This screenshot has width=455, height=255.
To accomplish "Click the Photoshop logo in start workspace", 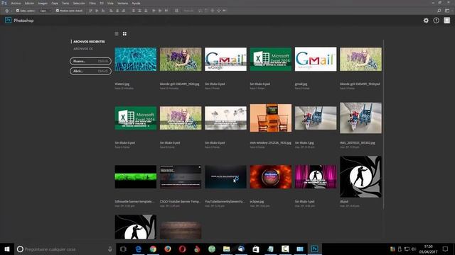I will click(8, 21).
